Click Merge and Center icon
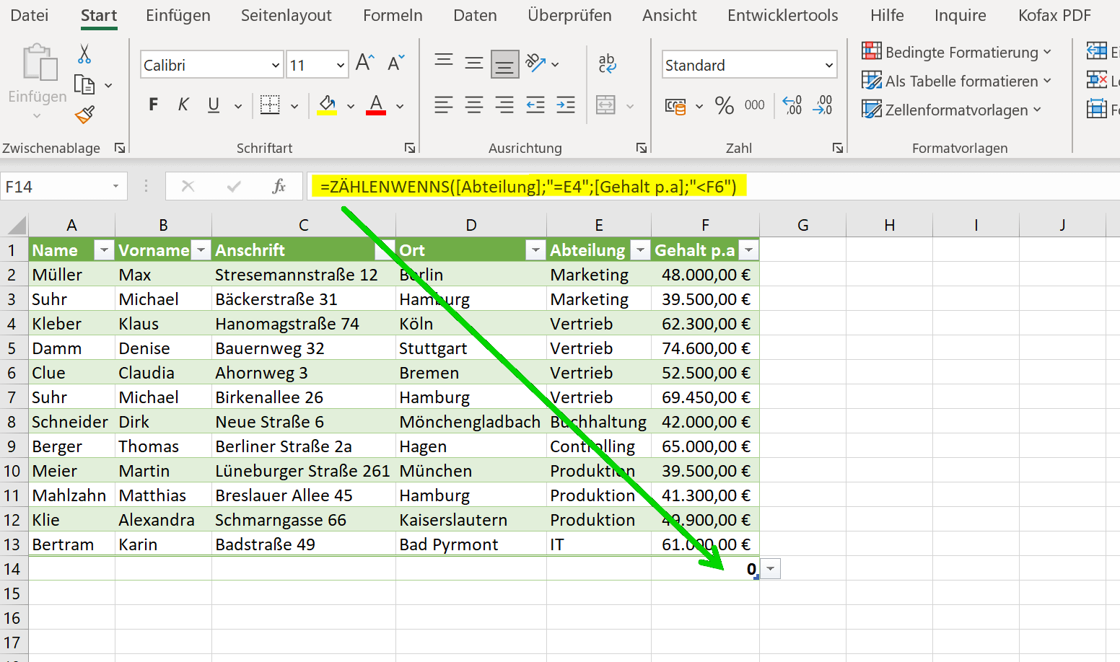Image resolution: width=1120 pixels, height=662 pixels. (x=606, y=105)
